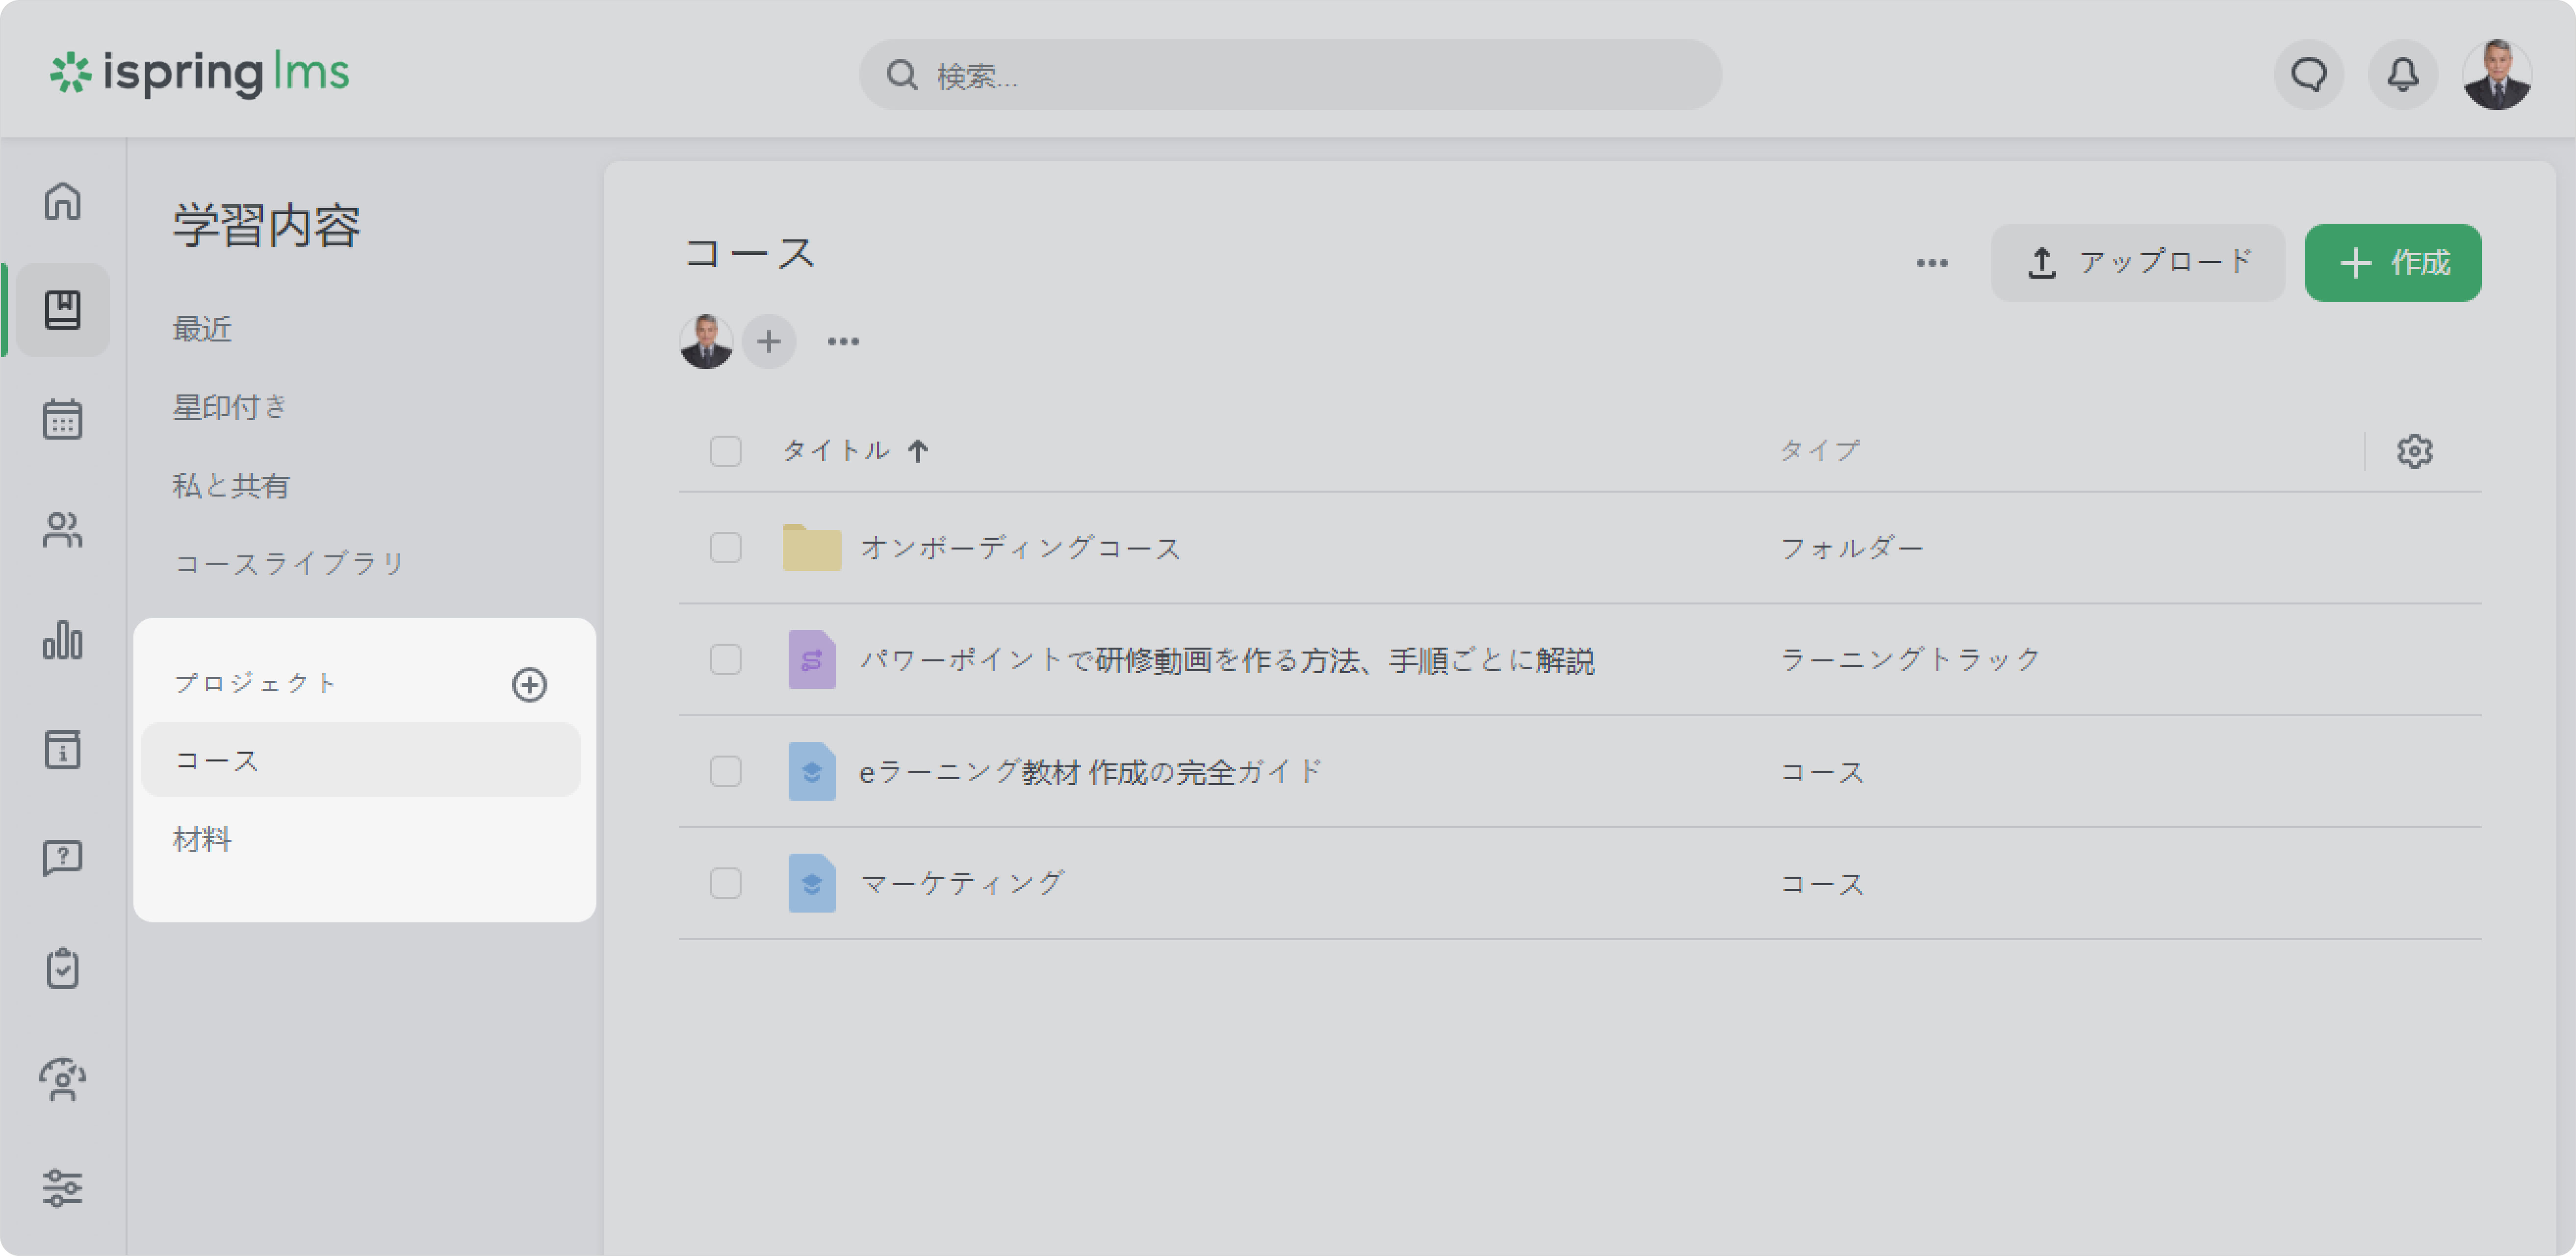Screen dimensions: 2576x1256
Task: Click the アップロード button
Action: coord(2137,263)
